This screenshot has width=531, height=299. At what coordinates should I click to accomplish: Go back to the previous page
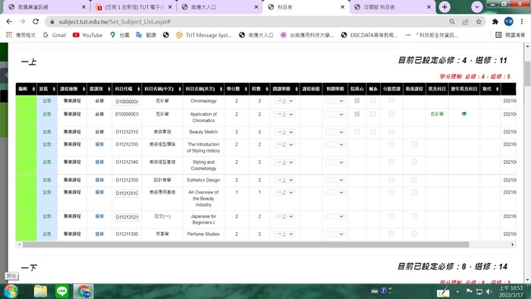(9, 21)
